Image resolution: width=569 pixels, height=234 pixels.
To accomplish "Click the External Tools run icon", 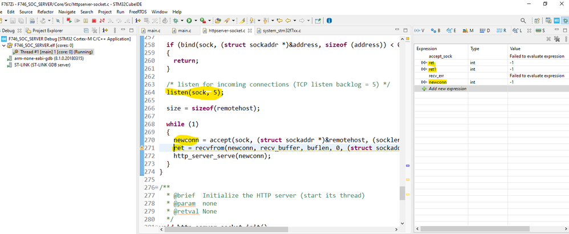I will coord(203,20).
